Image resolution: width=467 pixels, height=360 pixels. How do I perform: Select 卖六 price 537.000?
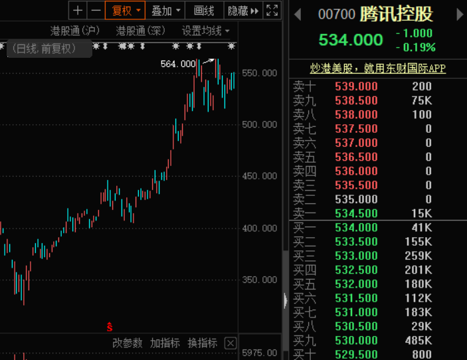point(356,143)
